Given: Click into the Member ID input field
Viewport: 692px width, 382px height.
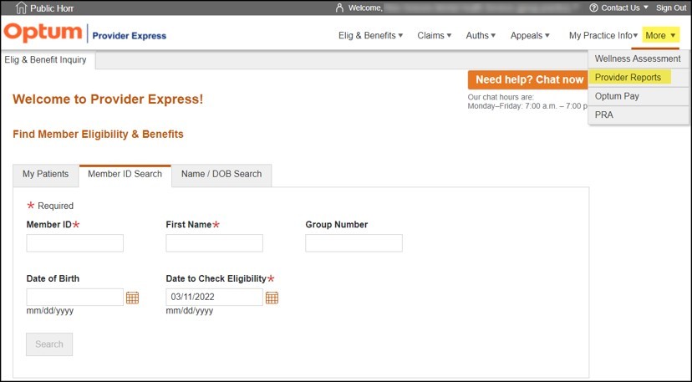Looking at the screenshot, I should 74,243.
